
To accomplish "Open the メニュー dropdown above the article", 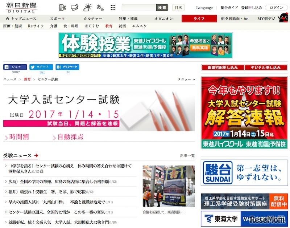I will [x=186, y=79].
